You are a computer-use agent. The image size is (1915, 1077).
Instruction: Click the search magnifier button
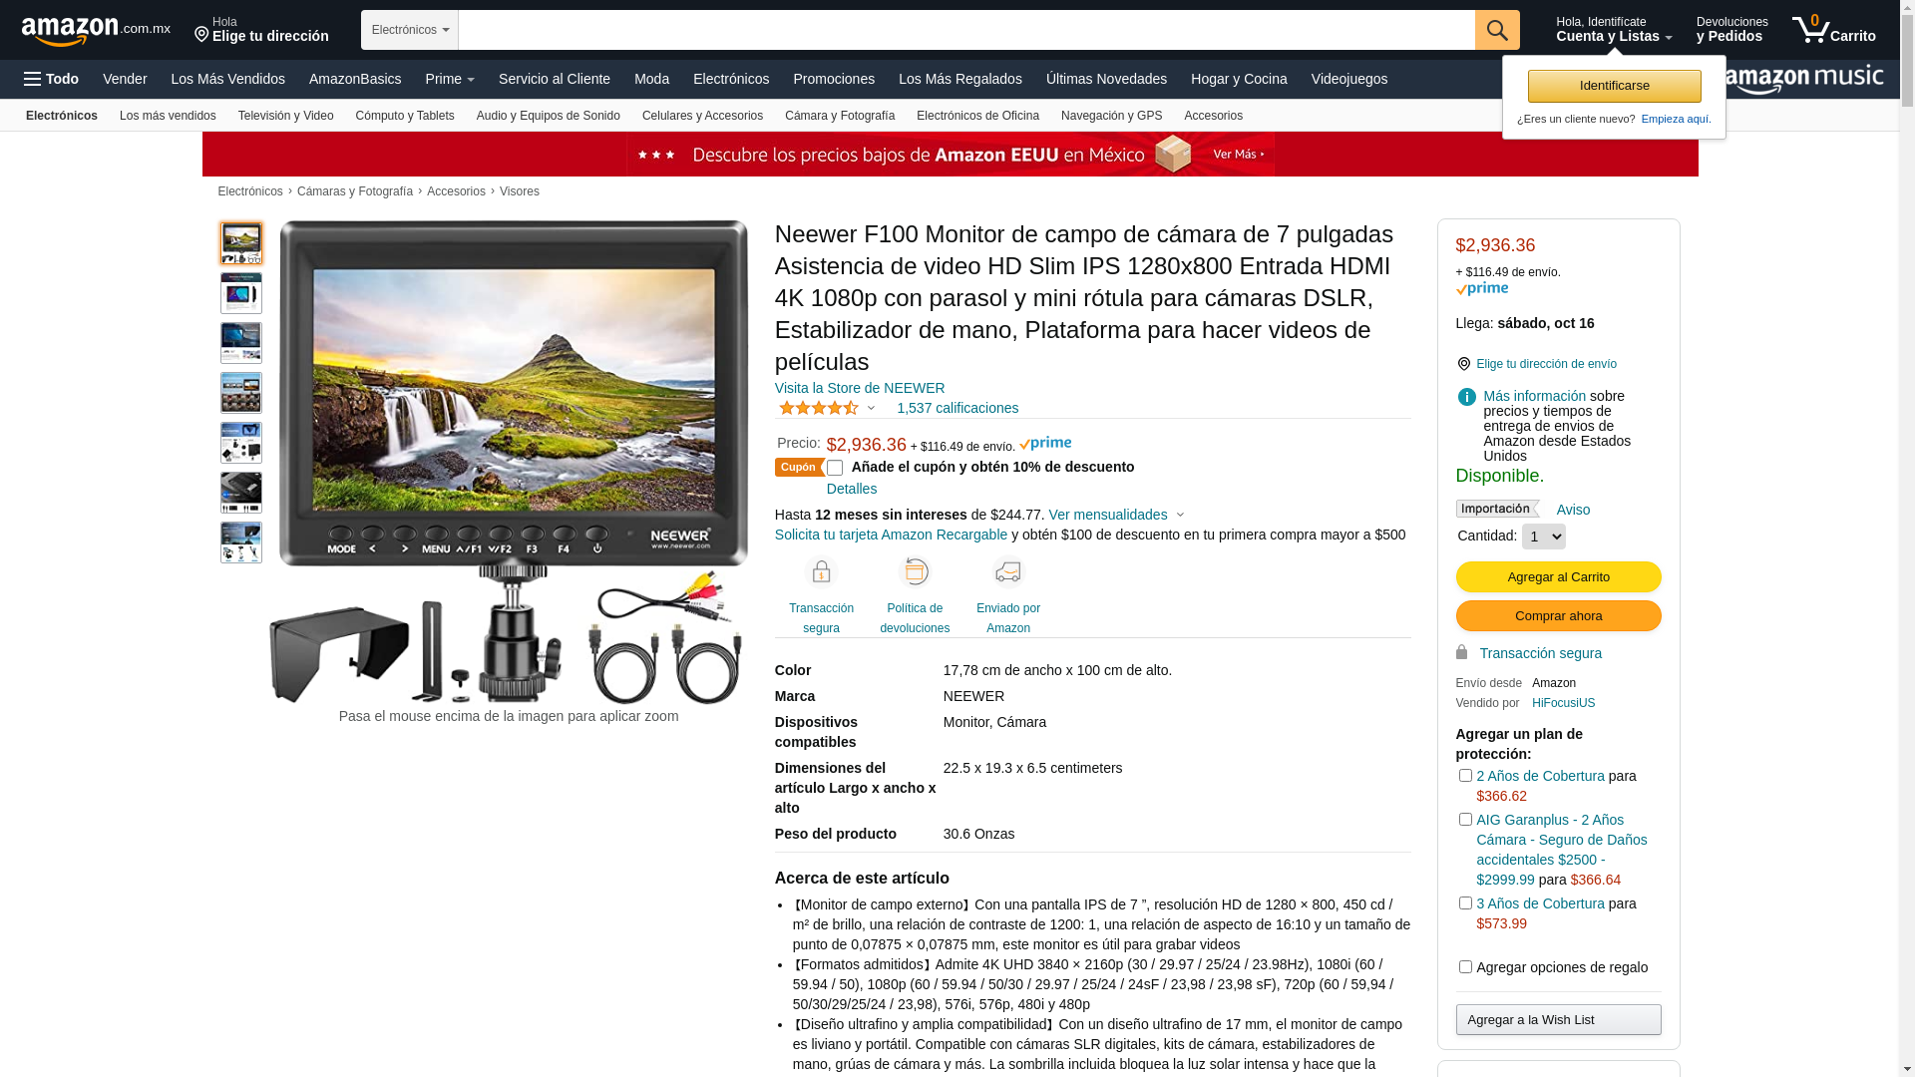(x=1496, y=30)
